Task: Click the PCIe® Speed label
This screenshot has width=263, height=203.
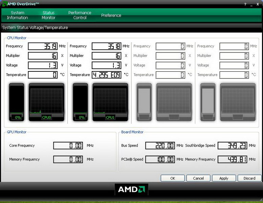Action: pyautogui.click(x=132, y=159)
